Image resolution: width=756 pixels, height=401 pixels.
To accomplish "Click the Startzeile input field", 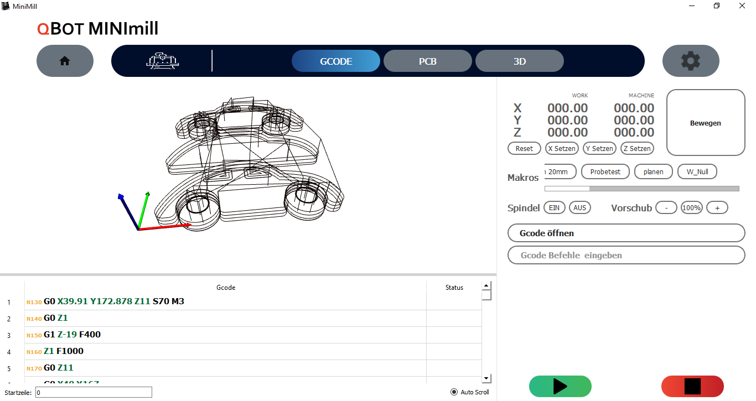I will tap(94, 392).
